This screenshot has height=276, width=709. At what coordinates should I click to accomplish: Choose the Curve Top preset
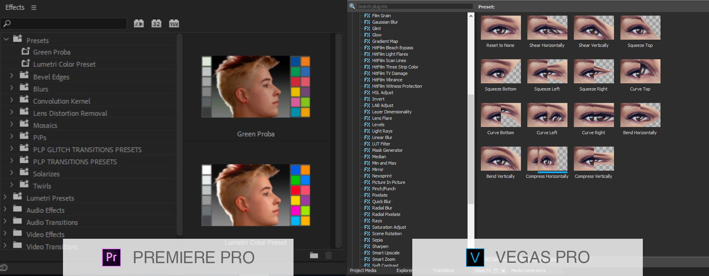click(640, 71)
